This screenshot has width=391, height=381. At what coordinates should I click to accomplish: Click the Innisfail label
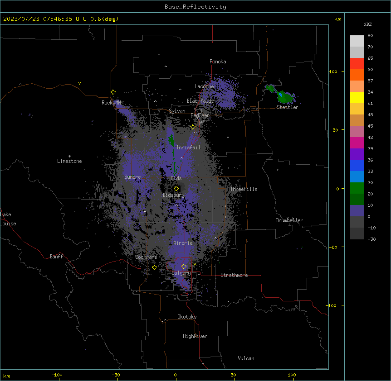(188, 148)
